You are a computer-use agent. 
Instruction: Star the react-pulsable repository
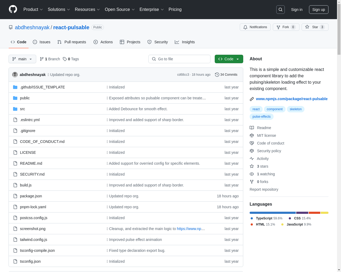click(315, 27)
